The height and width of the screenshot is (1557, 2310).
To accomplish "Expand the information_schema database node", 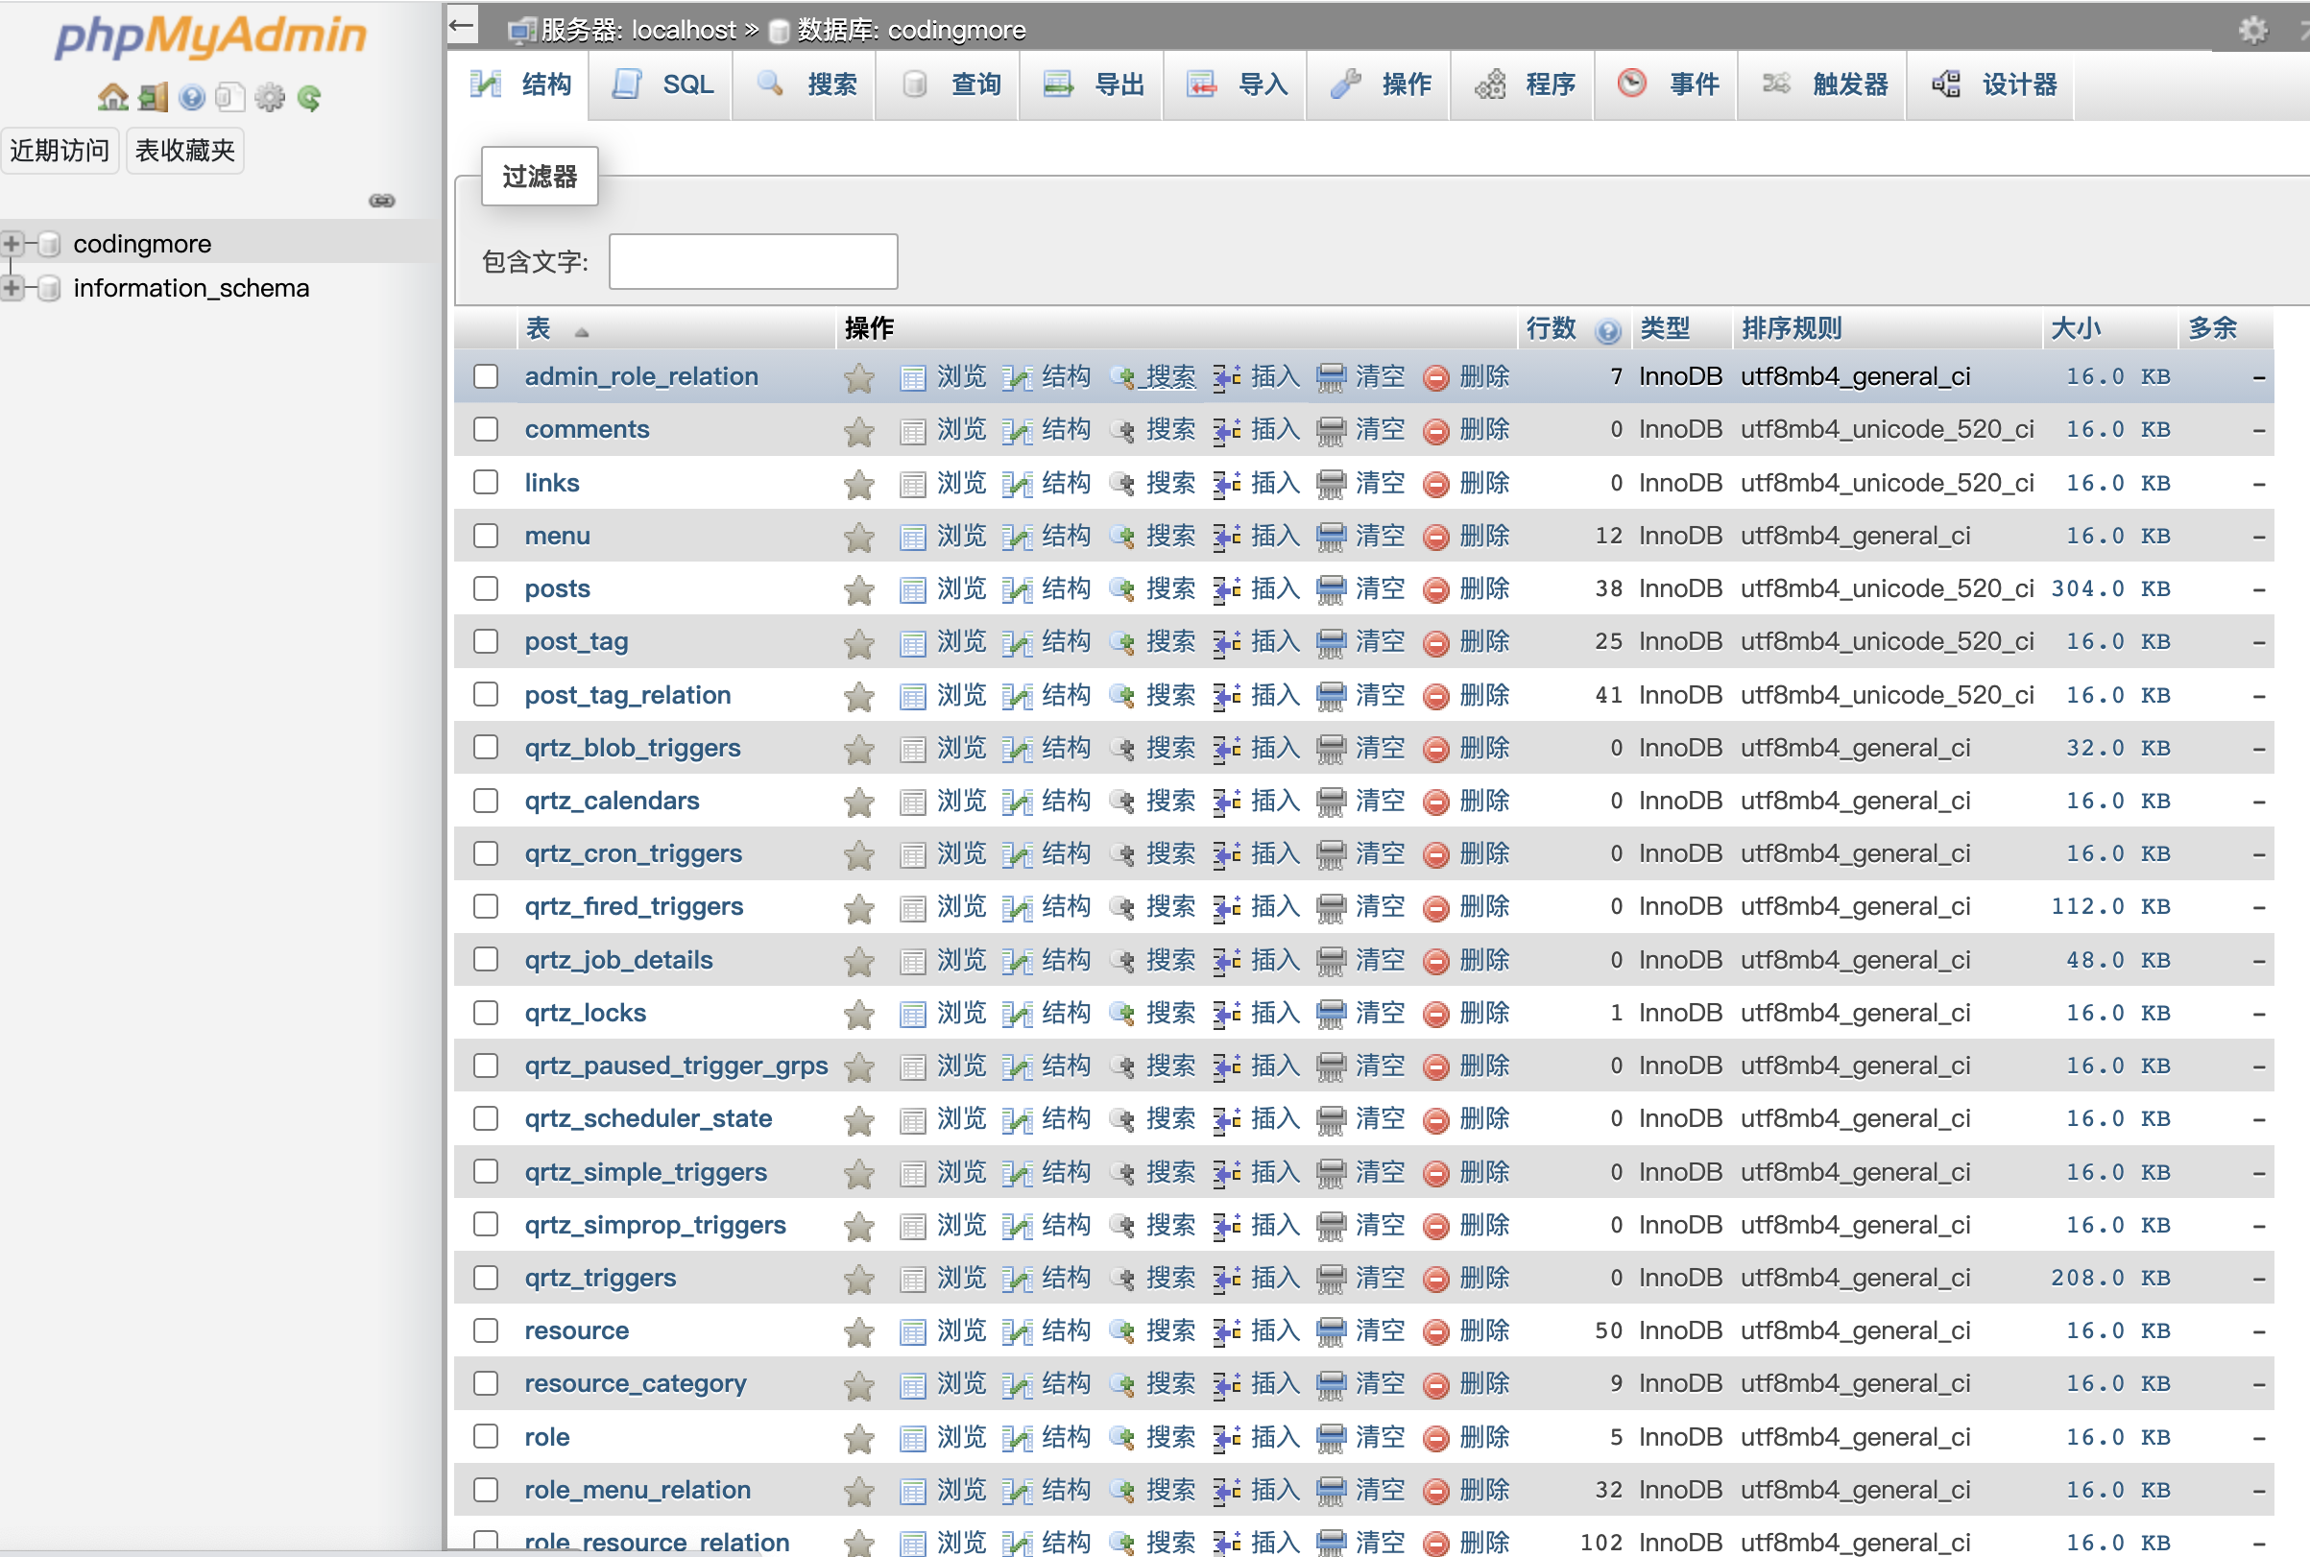I will [12, 288].
